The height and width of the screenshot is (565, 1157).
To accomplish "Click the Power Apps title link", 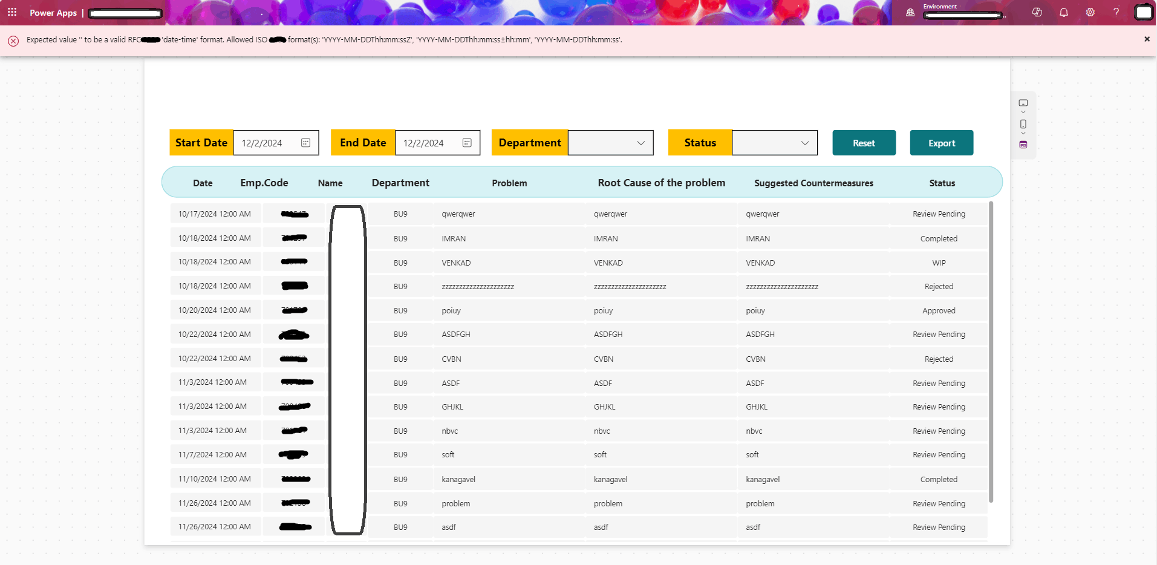I will tap(53, 13).
